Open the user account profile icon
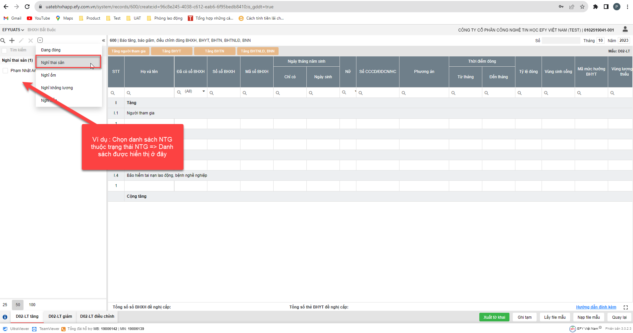Screen dimensions: 633x333 pos(625,30)
